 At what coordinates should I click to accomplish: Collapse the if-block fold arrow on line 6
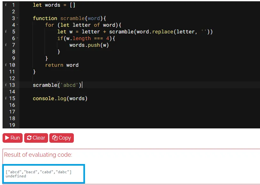(x=18, y=38)
